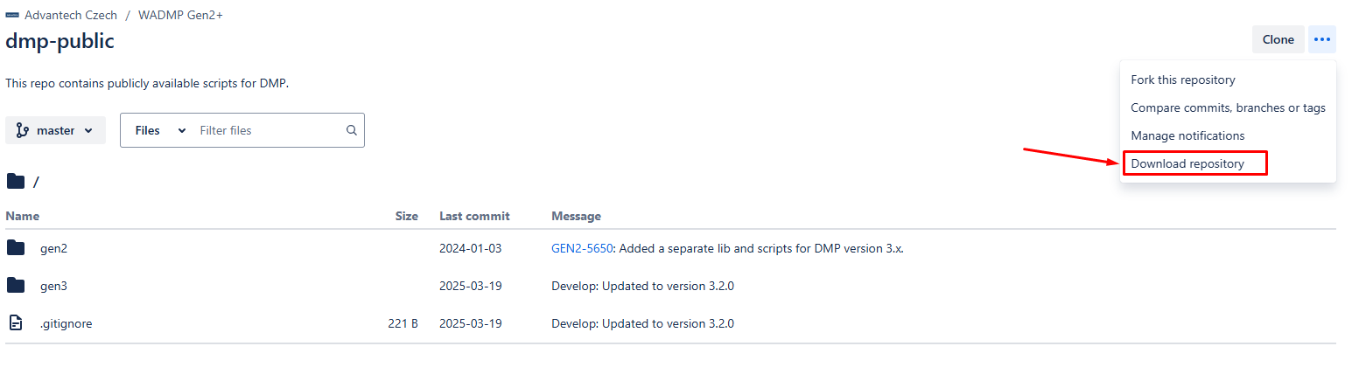Open the three-dots more actions menu
1359x374 pixels.
tap(1321, 39)
